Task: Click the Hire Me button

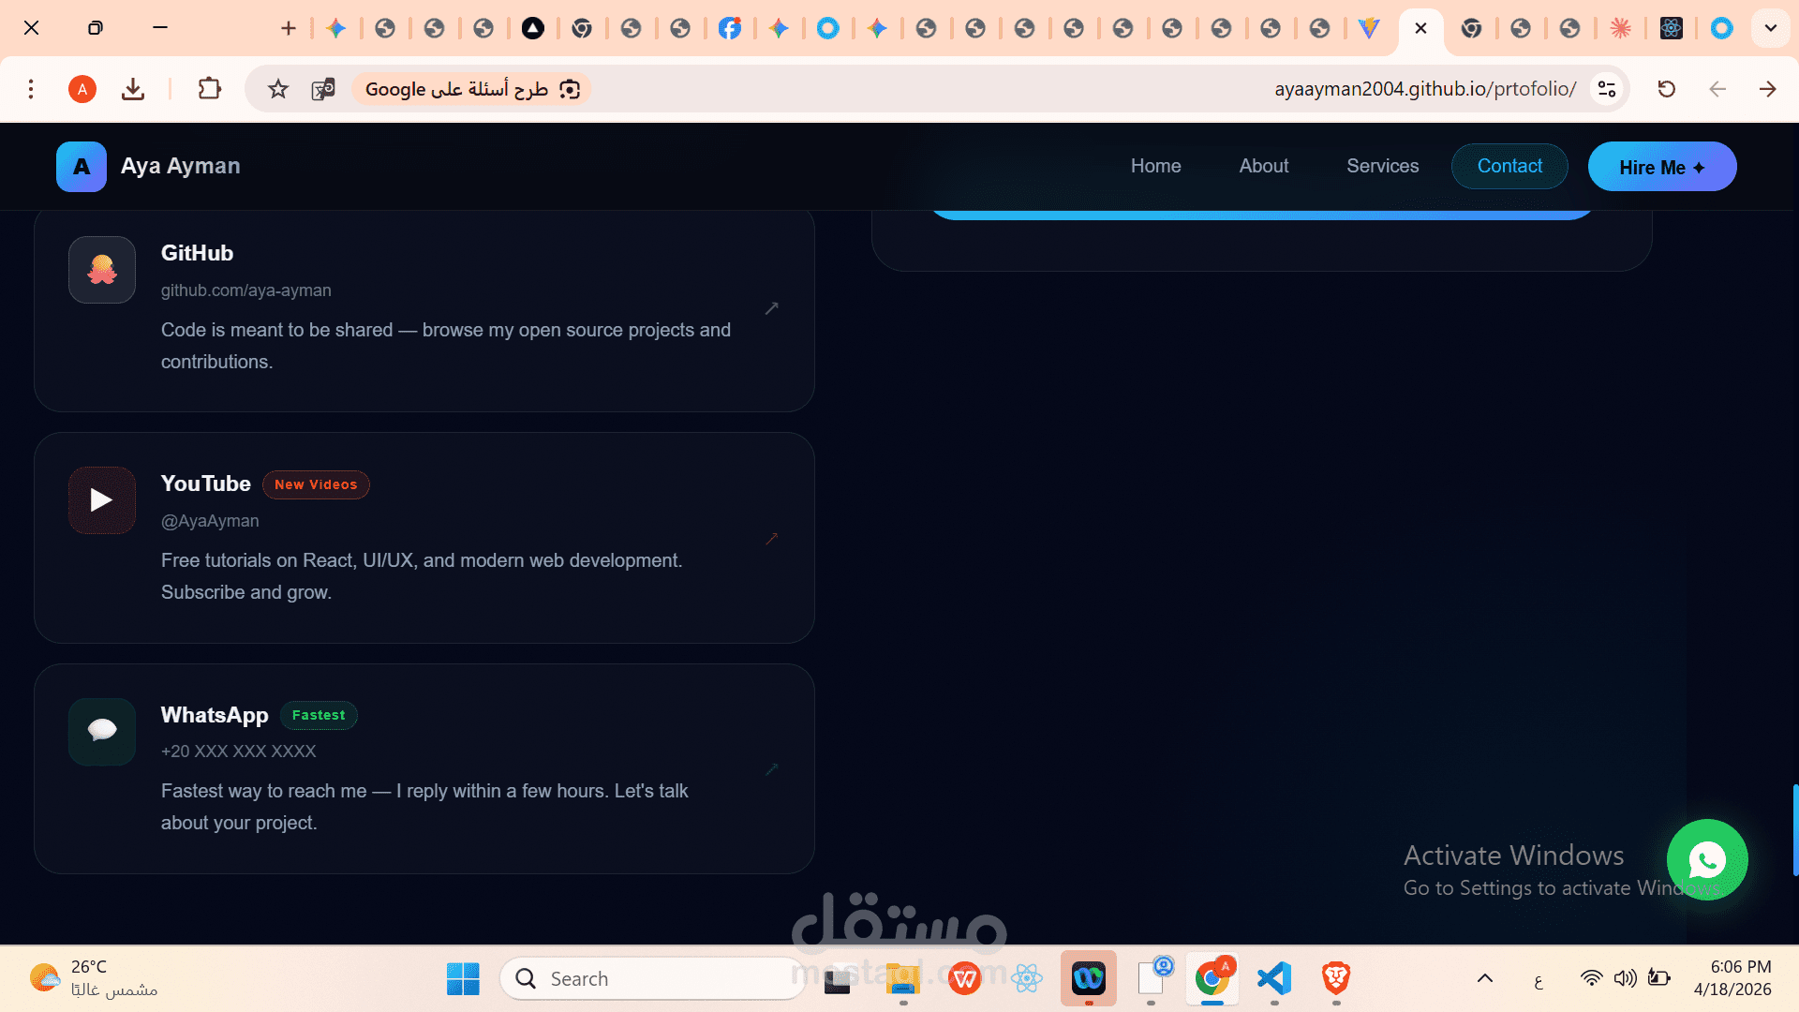Action: [1661, 167]
